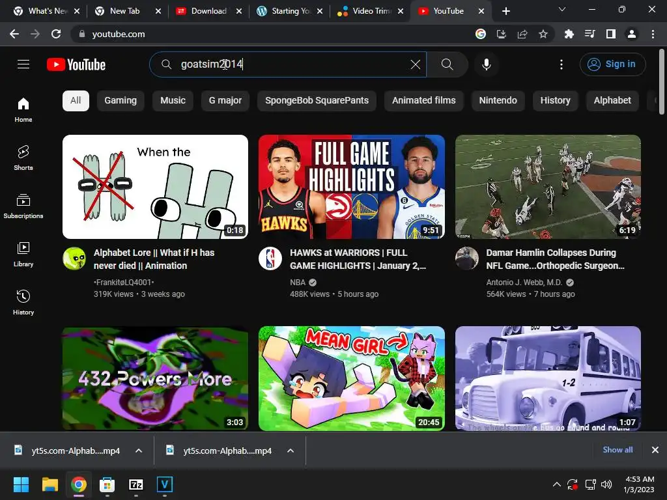
Task: Expand options for first yt5s.com download
Action: click(139, 451)
